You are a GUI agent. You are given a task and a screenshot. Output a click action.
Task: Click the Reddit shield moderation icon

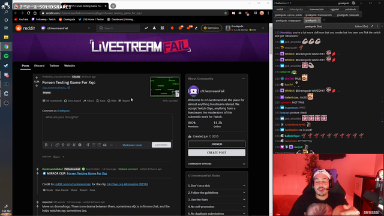coord(172,28)
